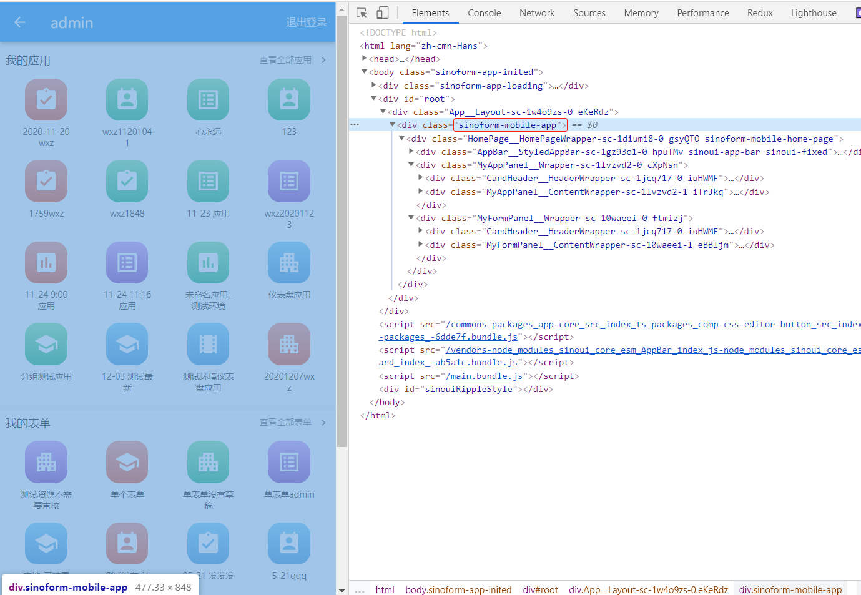Collapse the MyFormPanel__Wrapper div node

(x=411, y=218)
